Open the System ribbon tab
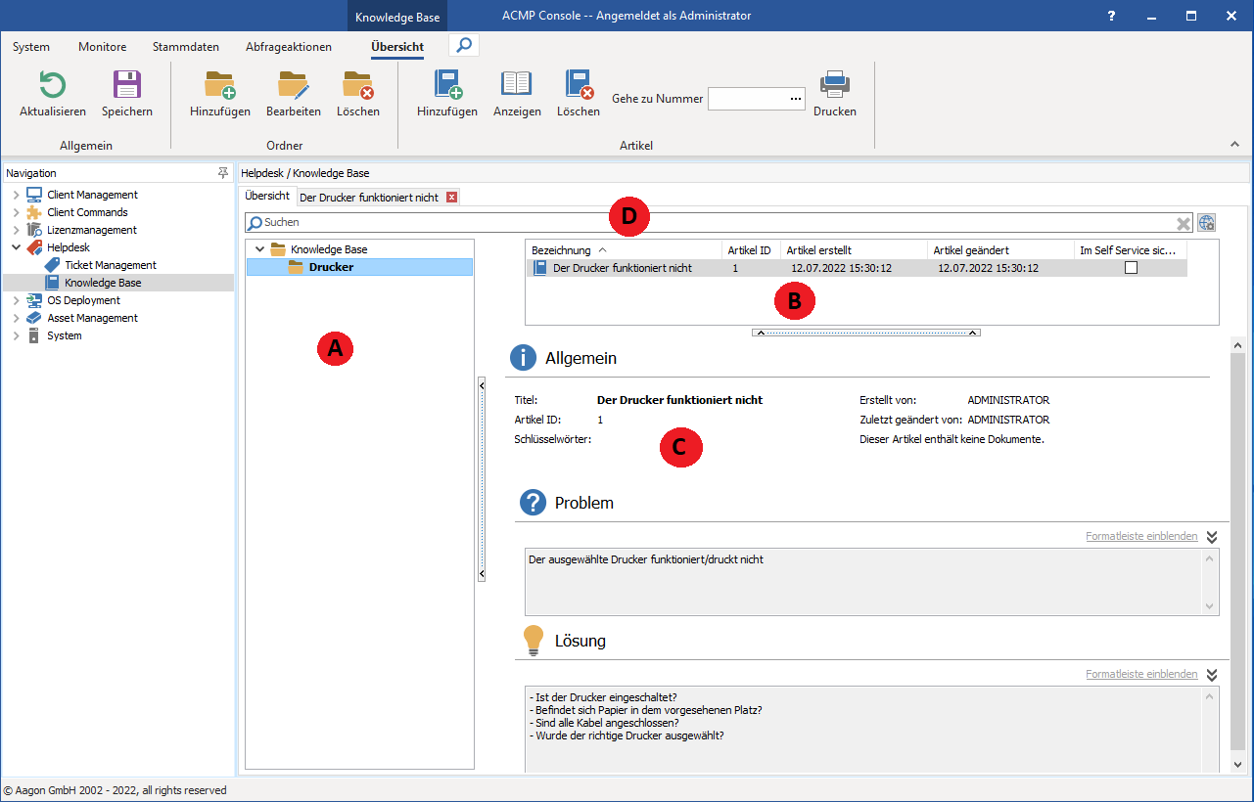The image size is (1254, 802). [x=31, y=47]
